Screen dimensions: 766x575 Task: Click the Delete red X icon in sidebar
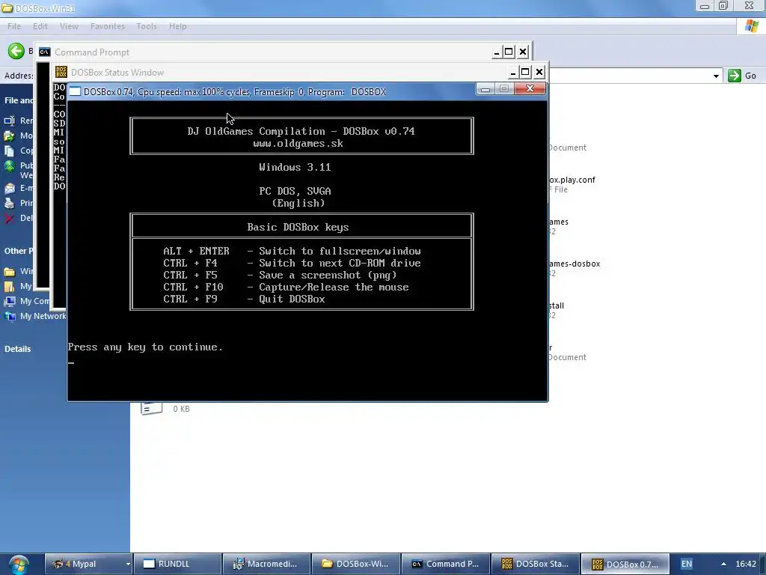click(x=9, y=218)
